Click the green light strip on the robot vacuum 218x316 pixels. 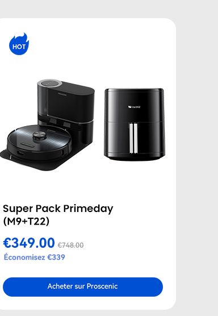27,144
